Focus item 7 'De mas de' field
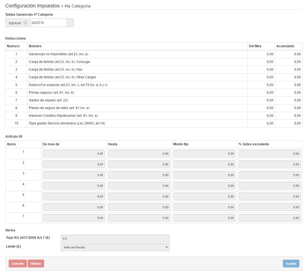Viewport: 307px width, 277px height. 74,218
